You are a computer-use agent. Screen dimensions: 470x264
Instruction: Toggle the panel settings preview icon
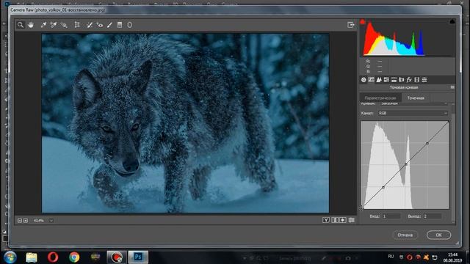[x=351, y=220]
